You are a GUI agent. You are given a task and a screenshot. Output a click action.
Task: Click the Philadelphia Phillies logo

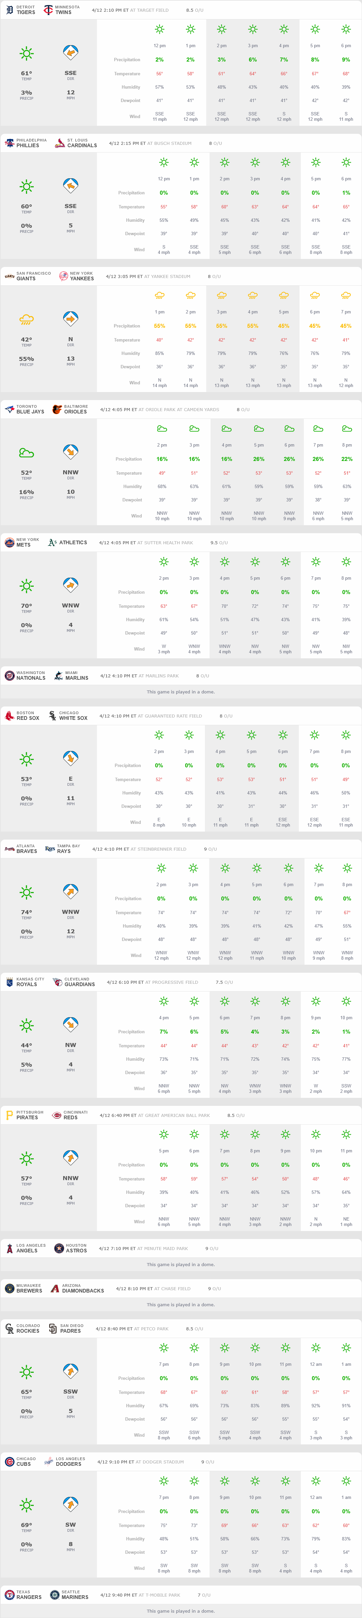[9, 143]
